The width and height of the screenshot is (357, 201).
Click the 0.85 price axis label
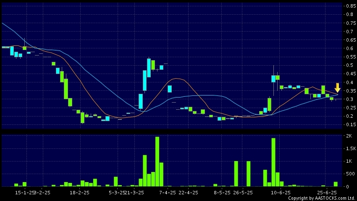(x=351, y=6)
